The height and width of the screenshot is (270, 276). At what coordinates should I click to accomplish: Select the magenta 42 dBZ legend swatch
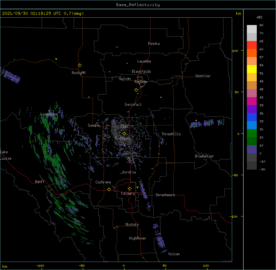[x=252, y=101]
